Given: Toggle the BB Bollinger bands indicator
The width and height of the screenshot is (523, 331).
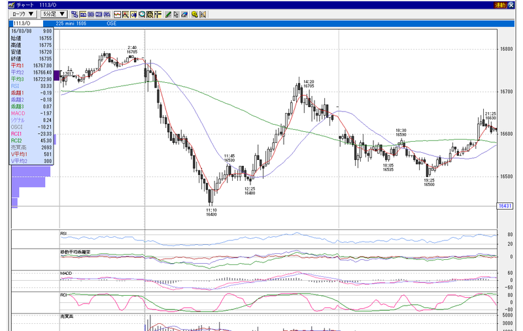Looking at the screenshot, I should pyautogui.click(x=91, y=14).
